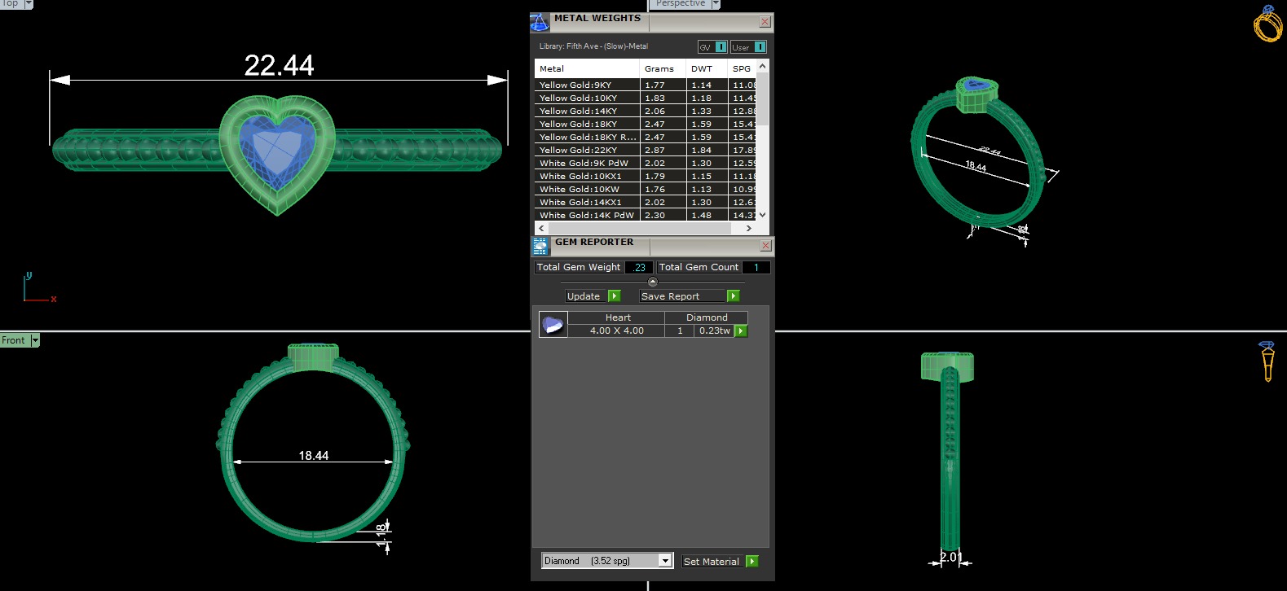Open the Front viewport dropdown arrow
The height and width of the screenshot is (591, 1287).
tap(35, 340)
